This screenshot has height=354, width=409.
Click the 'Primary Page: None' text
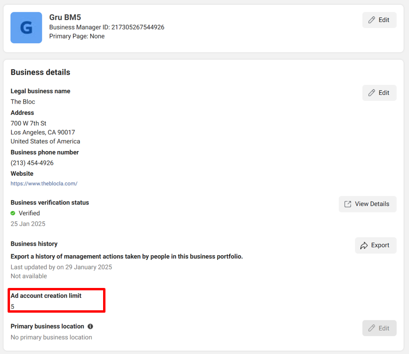point(77,36)
